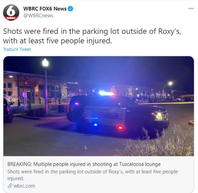
Task: Click the red WBRC banner on the logo
Action: click(11, 18)
